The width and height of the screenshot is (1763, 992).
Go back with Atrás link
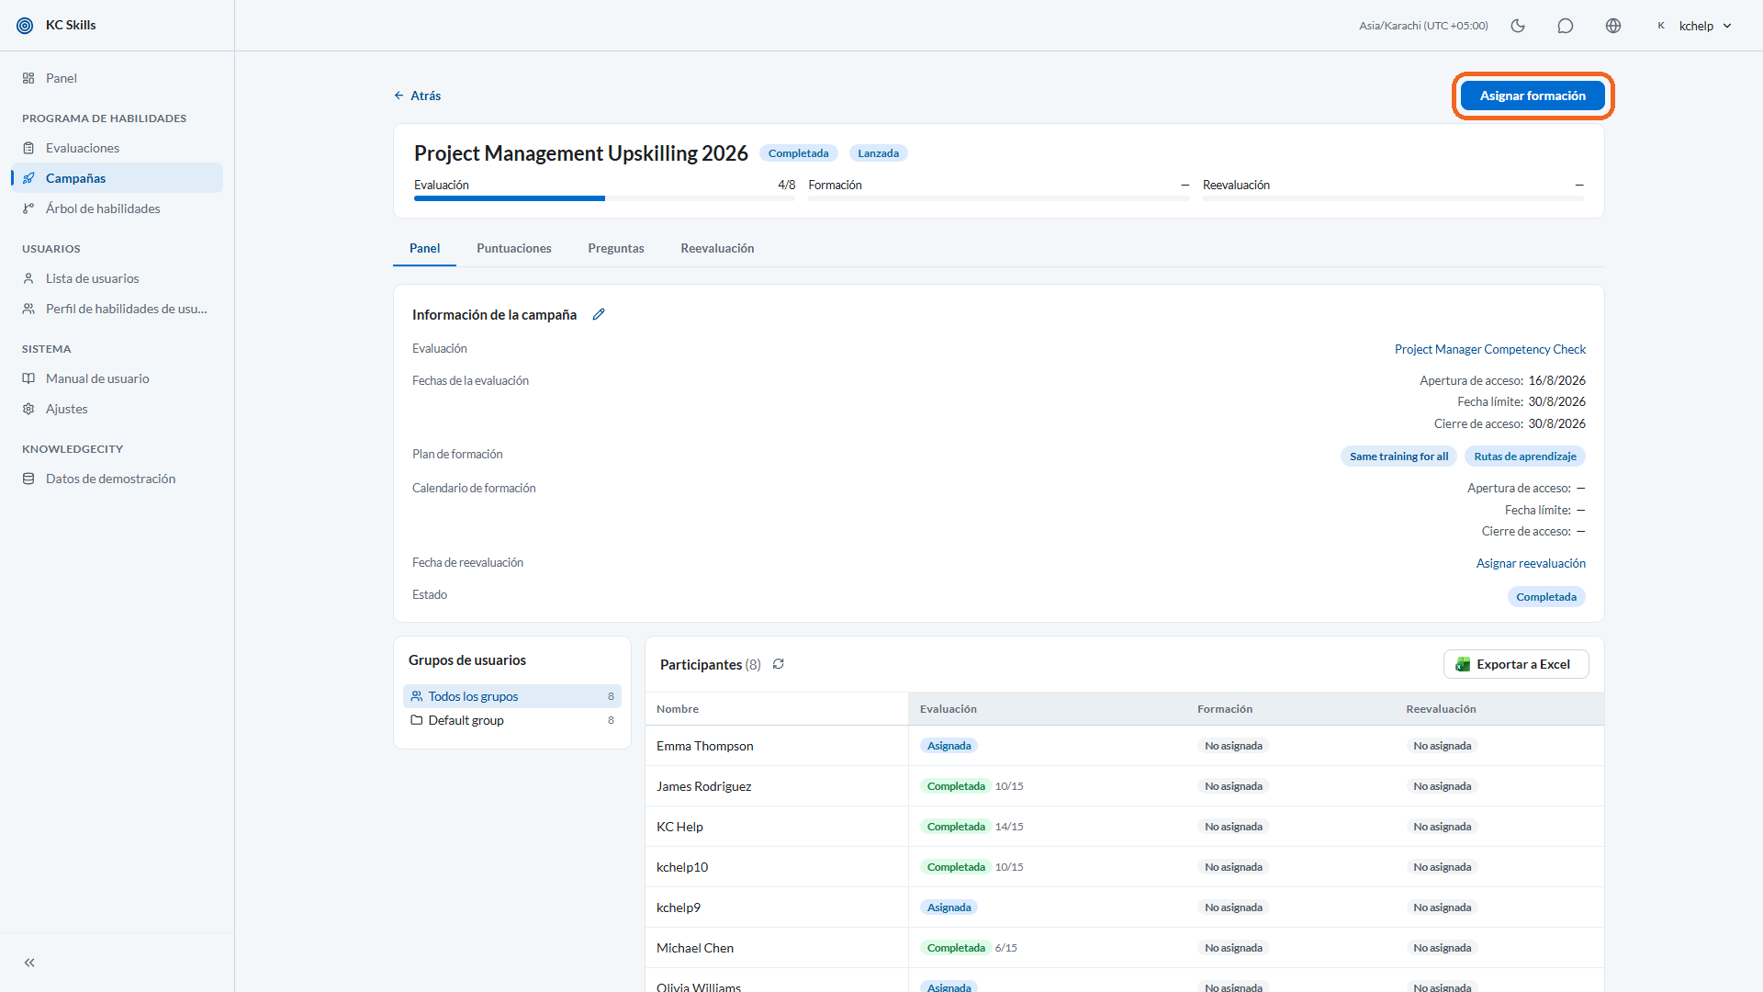point(418,96)
